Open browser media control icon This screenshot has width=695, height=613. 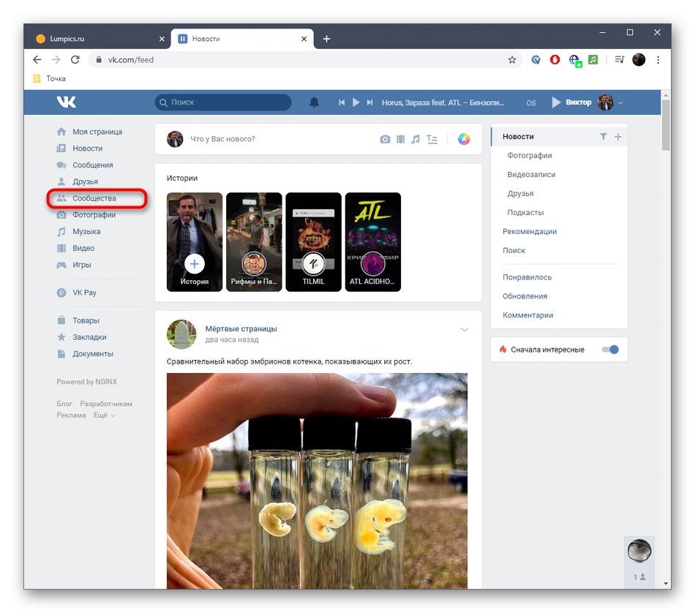point(619,59)
